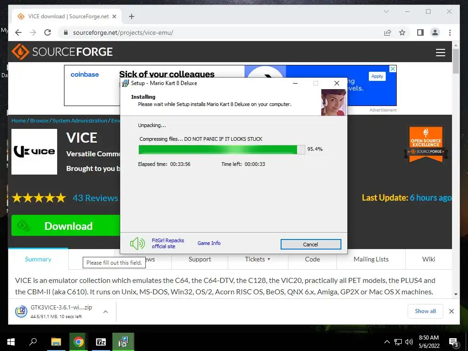Expand the download item options chevron

coord(106,312)
